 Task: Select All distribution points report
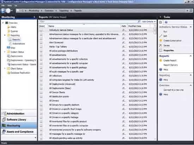click(59, 97)
